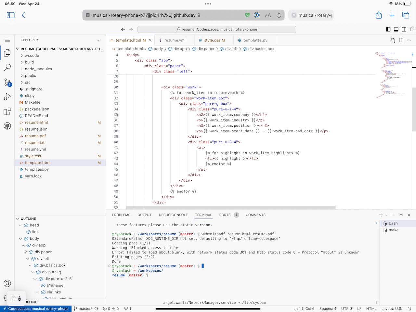Toggle the panel visibility layout button

pyautogui.click(x=396, y=29)
